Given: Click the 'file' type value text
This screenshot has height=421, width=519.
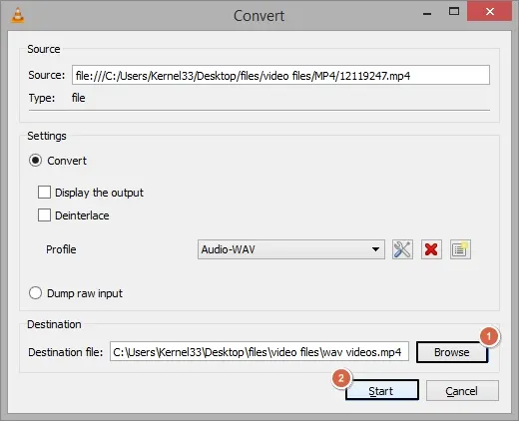Looking at the screenshot, I should [79, 98].
